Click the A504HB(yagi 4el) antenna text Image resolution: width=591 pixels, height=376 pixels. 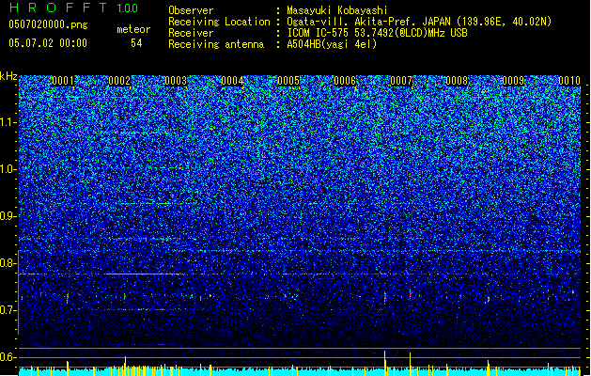click(332, 44)
